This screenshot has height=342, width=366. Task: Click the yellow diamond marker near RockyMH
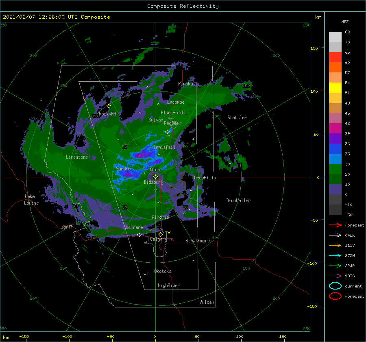(109, 106)
